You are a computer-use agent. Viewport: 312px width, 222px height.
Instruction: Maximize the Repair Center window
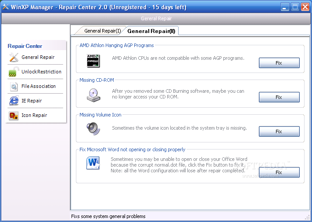pos(295,7)
